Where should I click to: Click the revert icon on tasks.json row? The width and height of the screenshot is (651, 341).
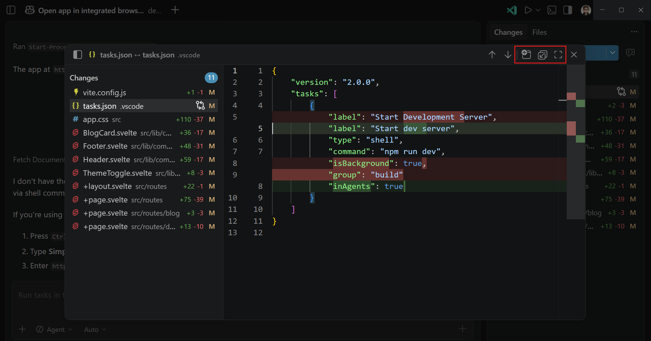click(x=200, y=106)
